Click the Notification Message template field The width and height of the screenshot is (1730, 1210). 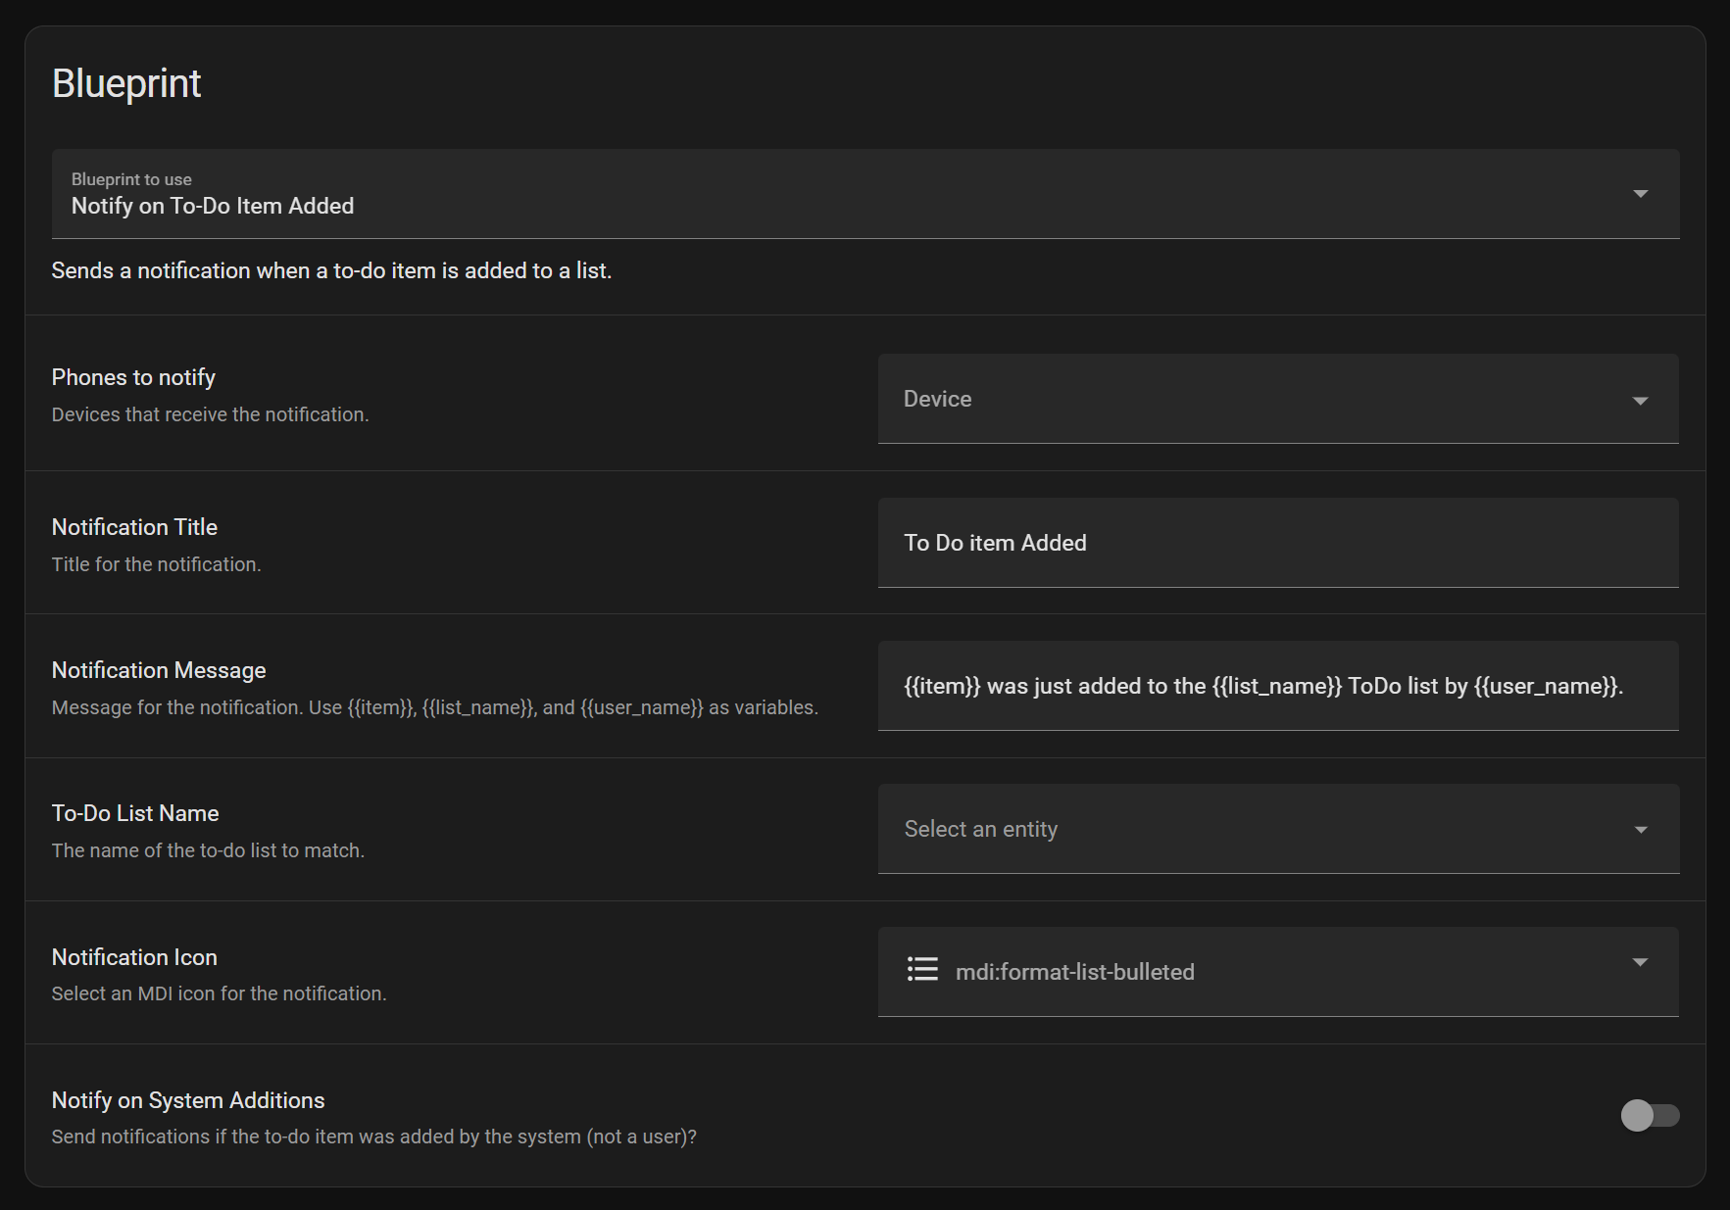tap(1274, 686)
